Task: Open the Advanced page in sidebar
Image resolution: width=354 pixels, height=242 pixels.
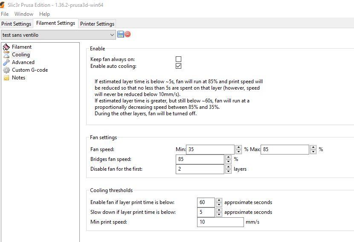Action: 23,62
